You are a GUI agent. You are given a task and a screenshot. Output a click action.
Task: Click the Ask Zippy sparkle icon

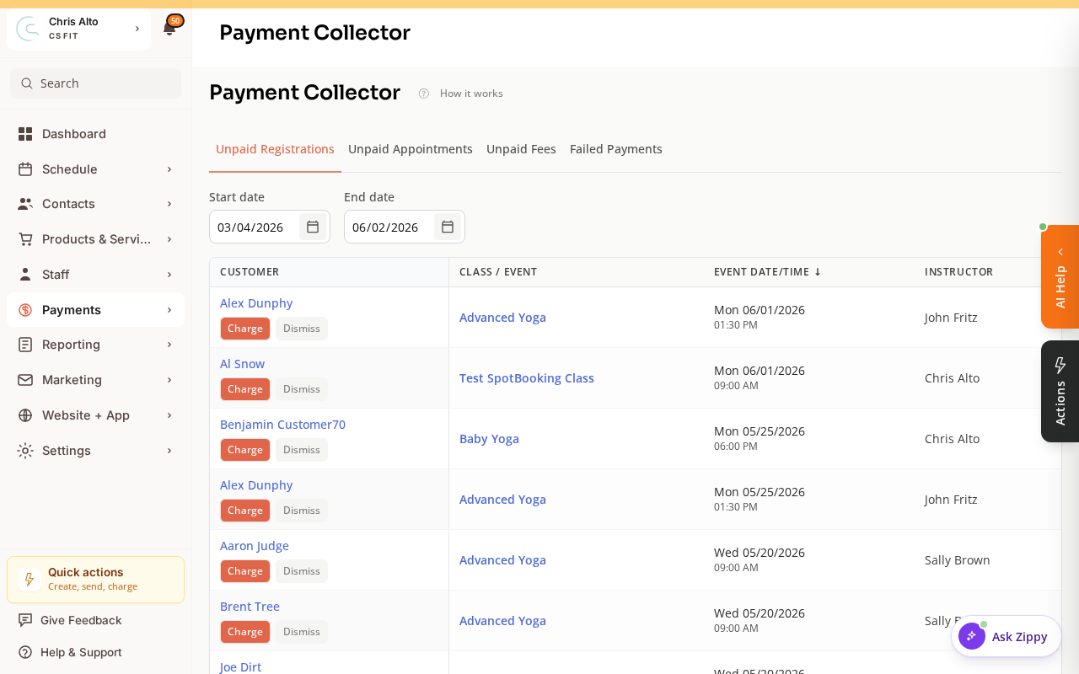tap(972, 636)
